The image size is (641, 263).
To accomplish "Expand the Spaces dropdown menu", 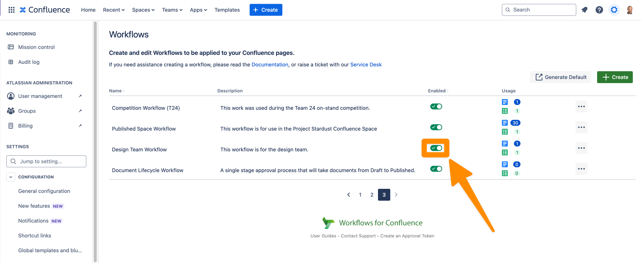I will pos(143,10).
